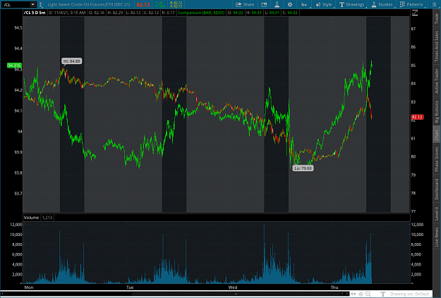
Task: Click the expand horizontal arrows icon
Action: (354, 294)
